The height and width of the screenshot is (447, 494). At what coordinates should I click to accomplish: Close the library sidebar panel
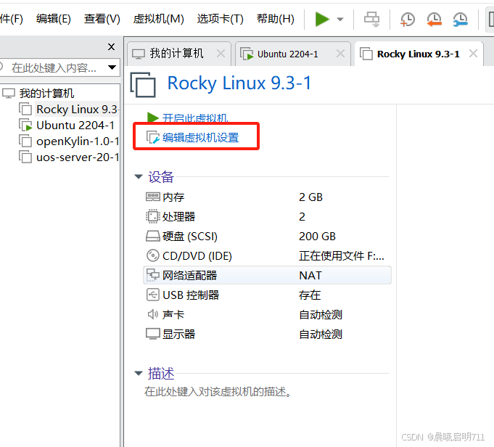click(111, 47)
